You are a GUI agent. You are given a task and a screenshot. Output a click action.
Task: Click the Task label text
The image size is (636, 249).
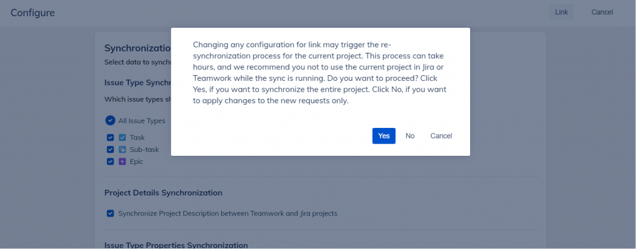pos(137,138)
